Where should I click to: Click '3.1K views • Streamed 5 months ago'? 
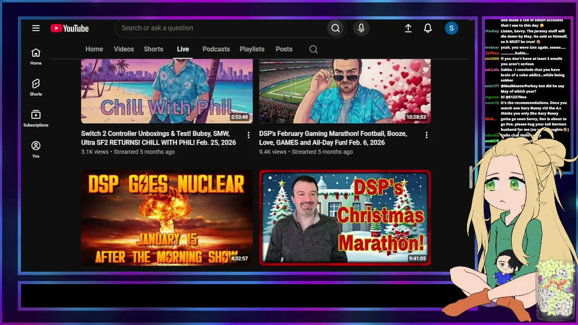[128, 152]
